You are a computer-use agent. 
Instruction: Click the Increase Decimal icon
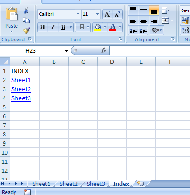[185, 30]
